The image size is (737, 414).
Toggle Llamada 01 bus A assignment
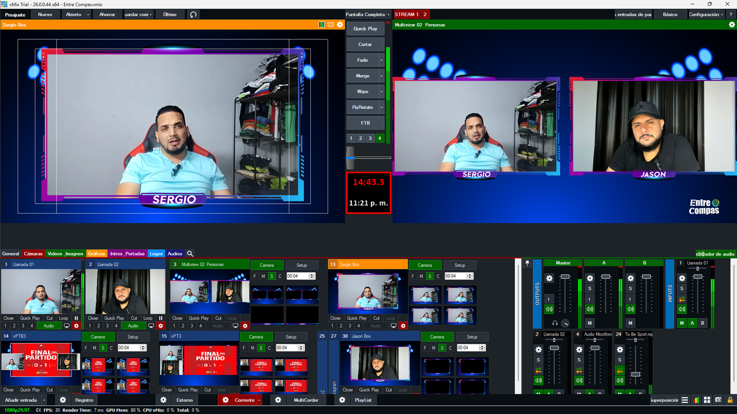(x=692, y=323)
